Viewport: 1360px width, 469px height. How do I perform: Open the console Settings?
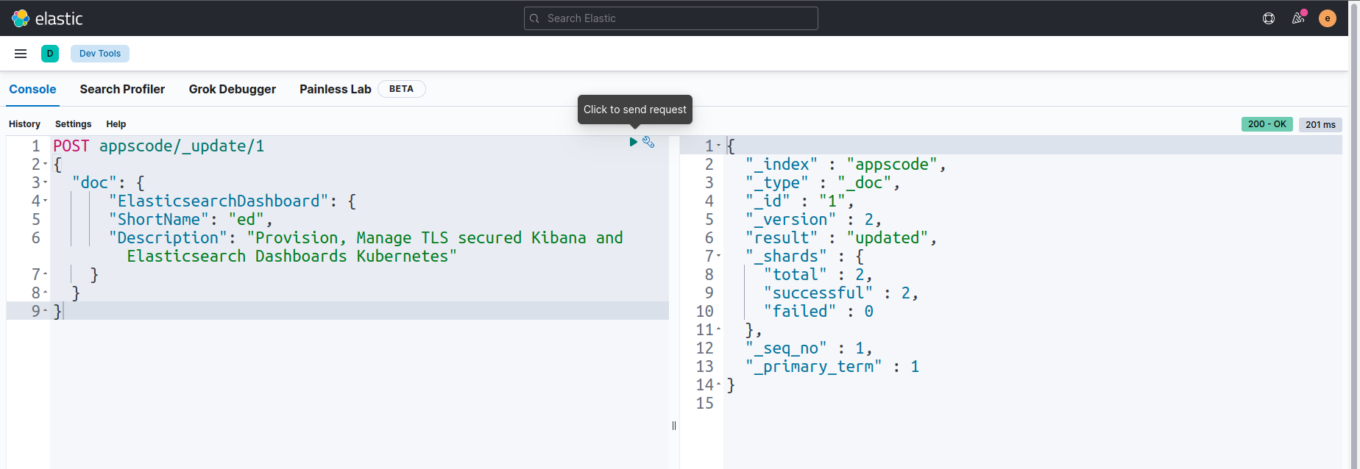[73, 124]
